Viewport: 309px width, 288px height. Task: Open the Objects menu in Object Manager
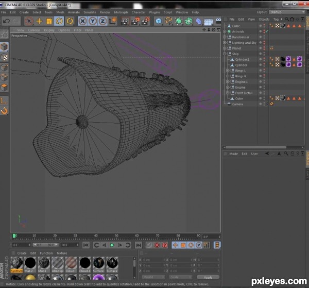pos(264,19)
